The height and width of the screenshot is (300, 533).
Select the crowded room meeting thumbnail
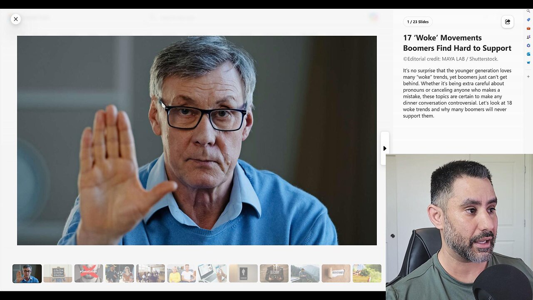tap(150, 274)
